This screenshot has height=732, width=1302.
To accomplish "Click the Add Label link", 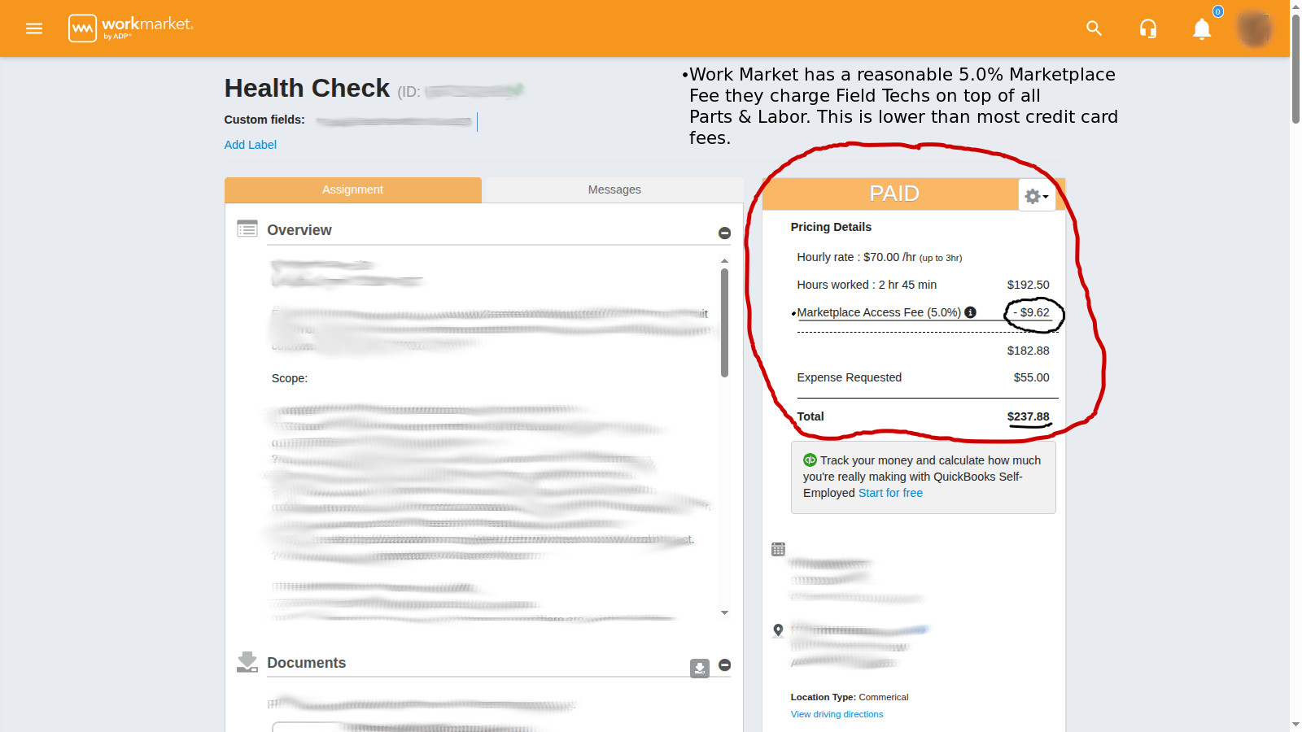I will pos(251,145).
